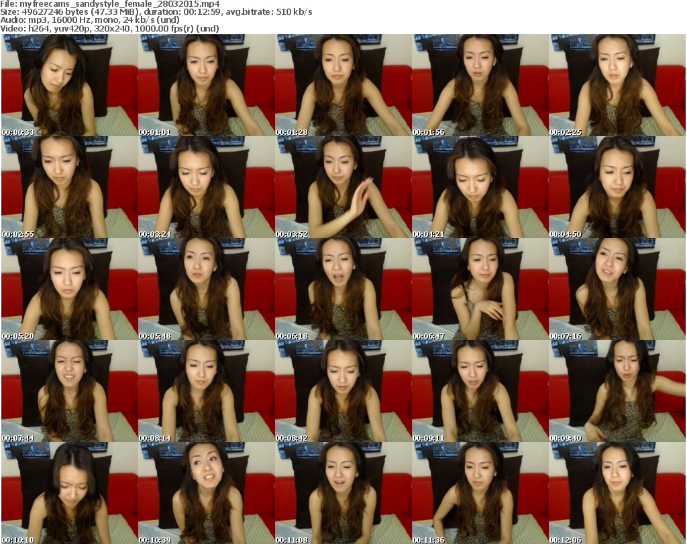Pick the 00:06:18 video frame
Image resolution: width=687 pixels, height=544 pixels.
click(343, 289)
